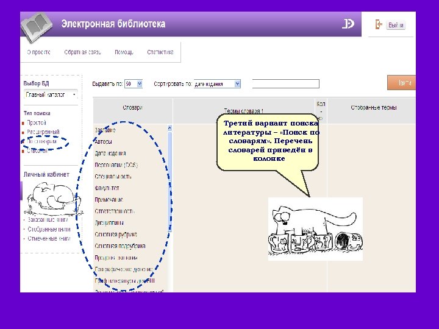Select the Примечание dictionary
The height and width of the screenshot is (329, 439).
tap(109, 200)
